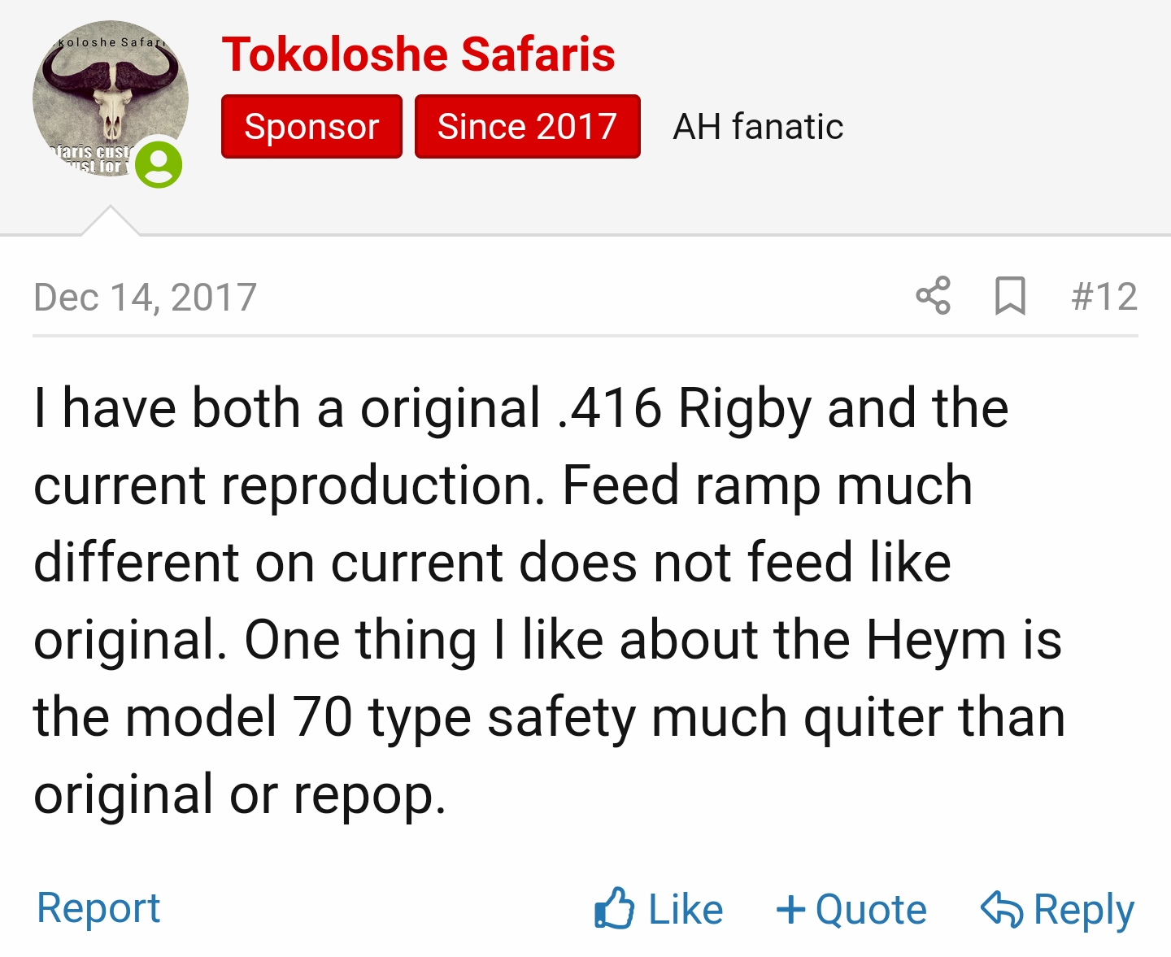Bookmark this post with the bookmark icon
The width and height of the screenshot is (1171, 957).
click(x=1010, y=296)
